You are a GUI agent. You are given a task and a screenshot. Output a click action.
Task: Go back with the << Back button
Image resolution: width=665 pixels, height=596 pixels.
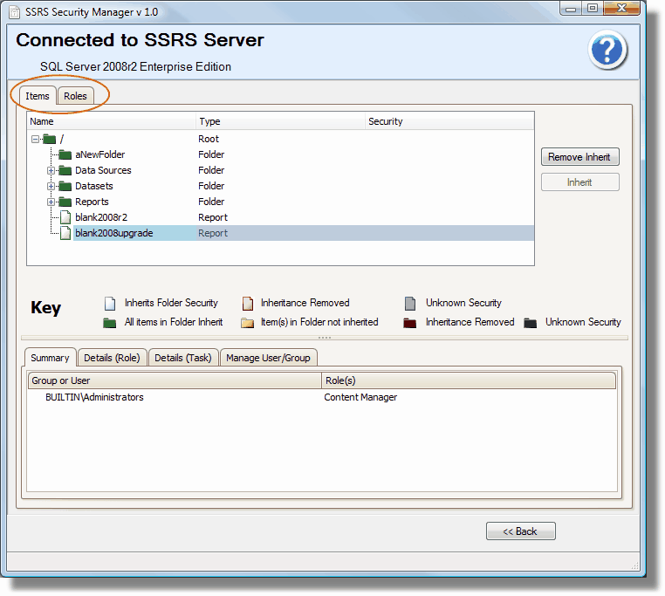(520, 531)
